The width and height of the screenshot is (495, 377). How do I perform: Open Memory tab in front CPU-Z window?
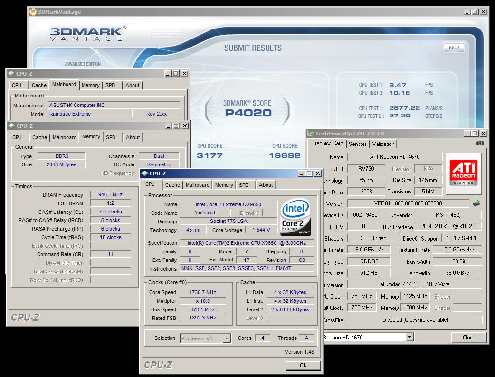point(224,185)
